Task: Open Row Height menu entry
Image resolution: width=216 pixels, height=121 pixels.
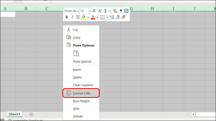Action: (x=81, y=101)
